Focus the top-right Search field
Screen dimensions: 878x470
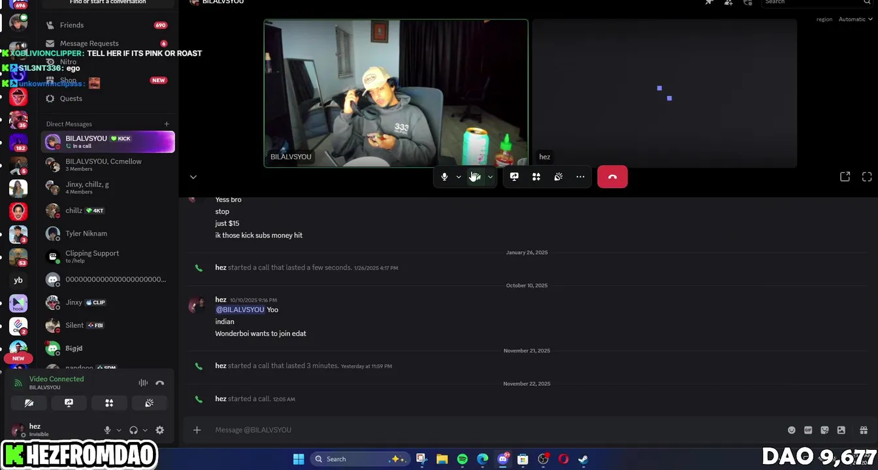click(817, 3)
